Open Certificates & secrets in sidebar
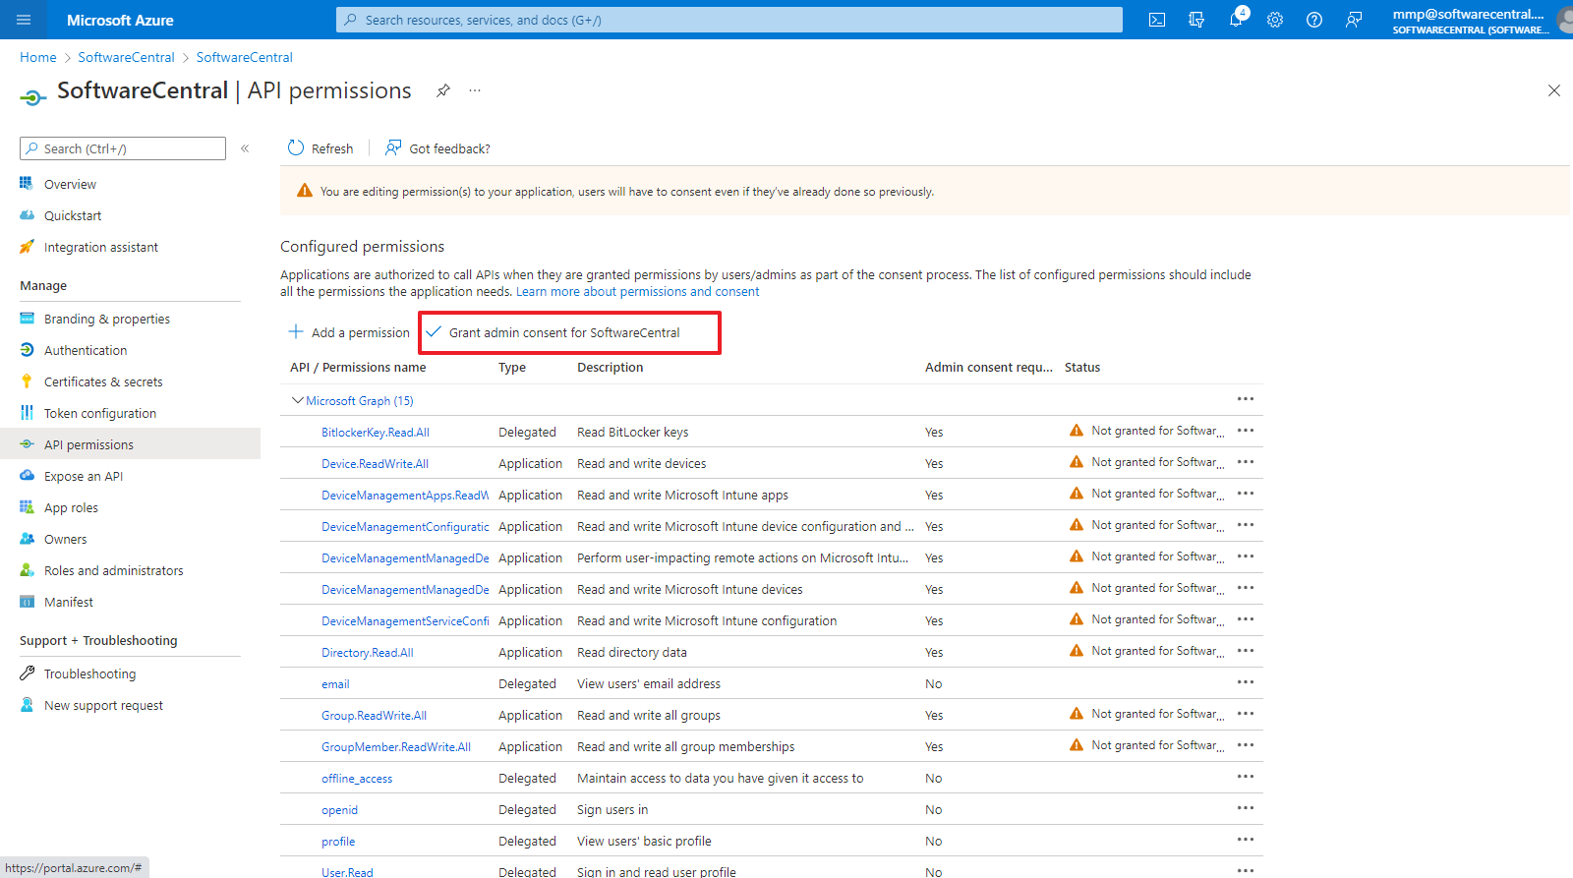The width and height of the screenshot is (1573, 878). click(103, 381)
